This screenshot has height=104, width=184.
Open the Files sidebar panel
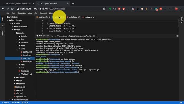[x=3, y=19]
